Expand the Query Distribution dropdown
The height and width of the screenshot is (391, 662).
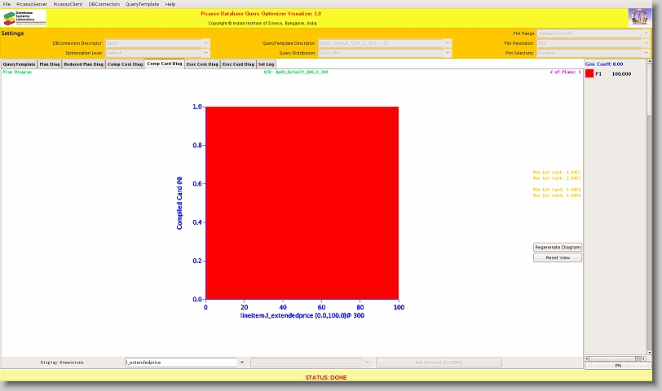point(447,52)
